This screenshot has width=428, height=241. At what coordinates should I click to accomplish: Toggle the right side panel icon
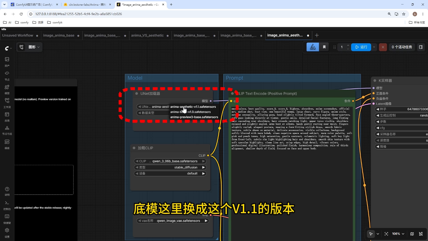tap(421, 47)
